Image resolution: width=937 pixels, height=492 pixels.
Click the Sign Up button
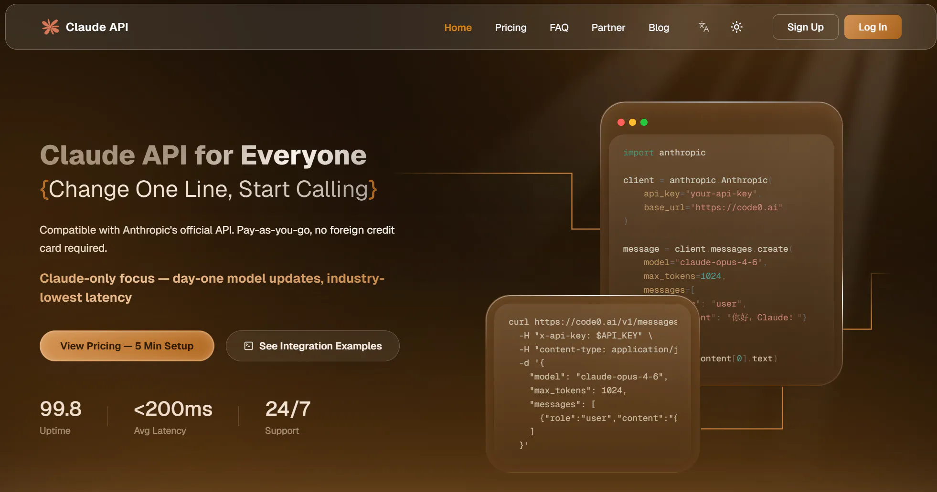pos(805,27)
